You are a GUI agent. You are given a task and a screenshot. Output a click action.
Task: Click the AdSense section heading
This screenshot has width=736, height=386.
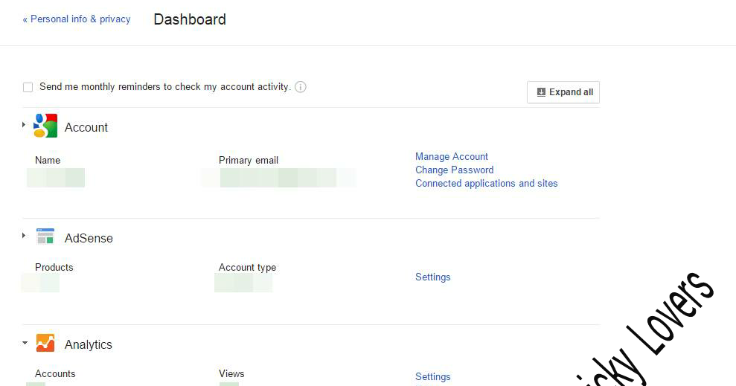89,238
